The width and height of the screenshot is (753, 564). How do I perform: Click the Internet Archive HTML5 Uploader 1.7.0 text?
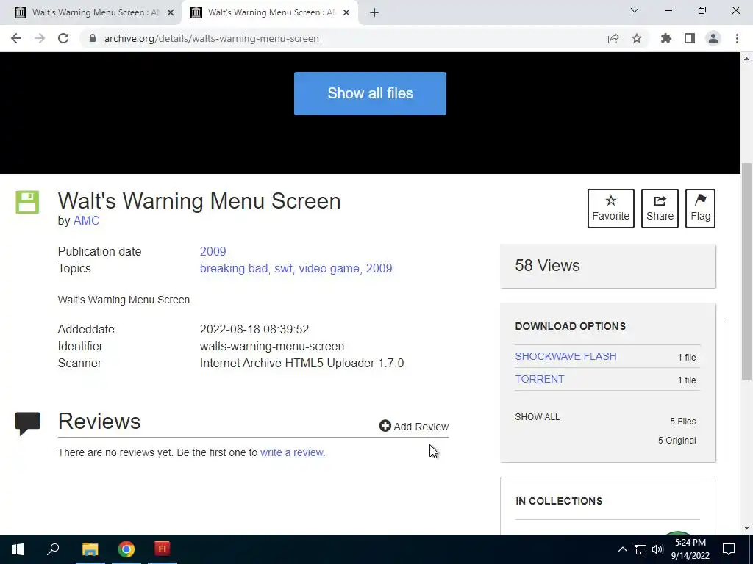point(301,363)
